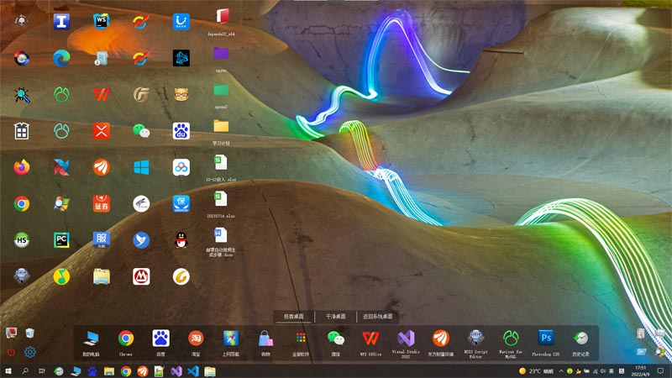672x378 pixels.
Task: Open the blue bank icon on desktop
Action: (x=181, y=22)
